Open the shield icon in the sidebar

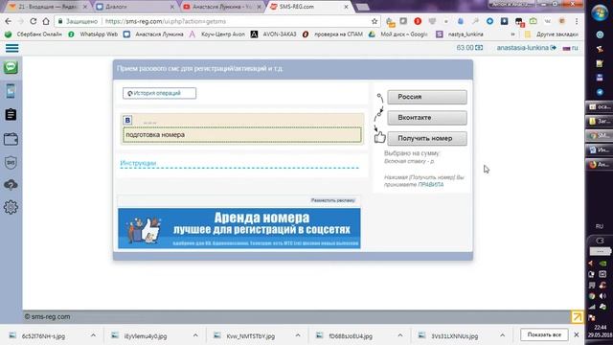11,162
